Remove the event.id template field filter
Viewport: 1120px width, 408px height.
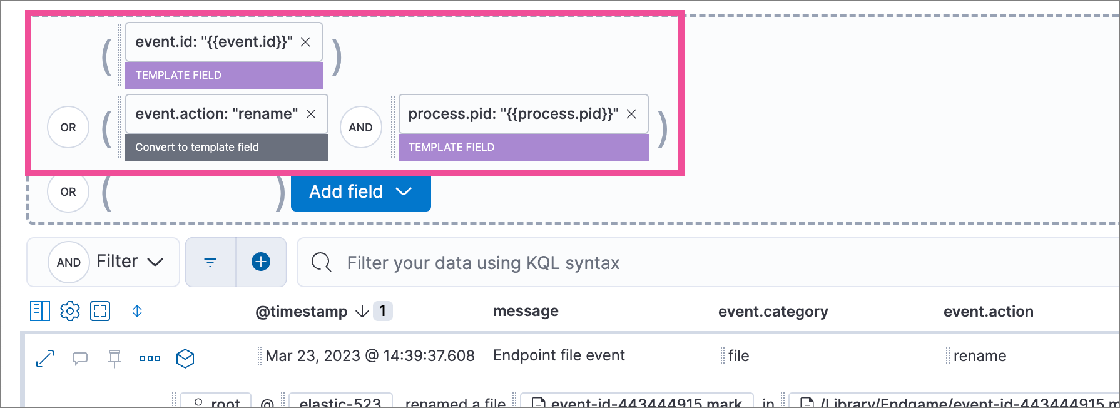click(305, 42)
